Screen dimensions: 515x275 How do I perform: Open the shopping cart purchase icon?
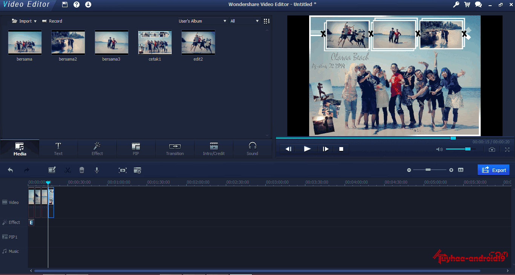(467, 5)
